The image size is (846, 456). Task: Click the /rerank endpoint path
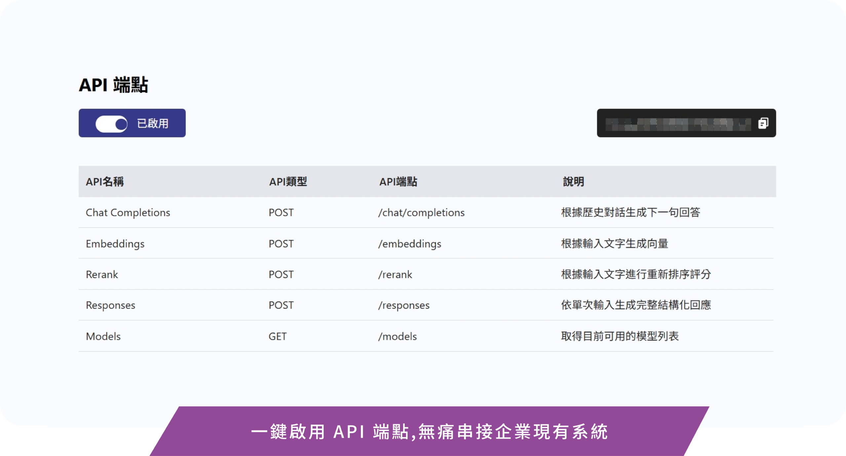click(395, 275)
